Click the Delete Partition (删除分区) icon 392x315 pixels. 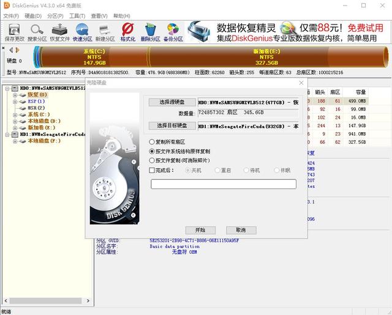click(x=150, y=32)
